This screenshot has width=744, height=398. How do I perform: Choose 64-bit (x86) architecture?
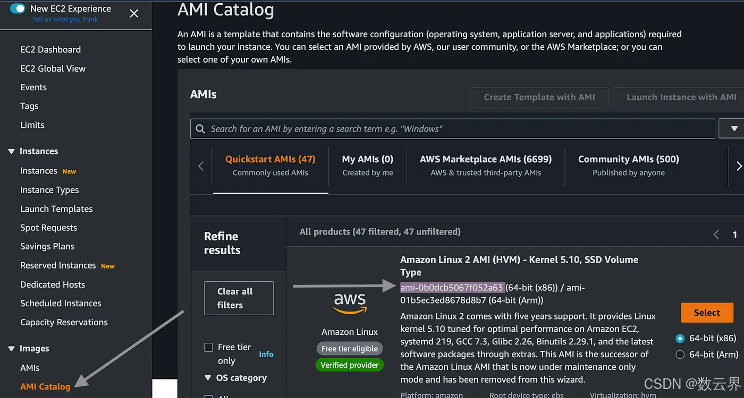pos(680,338)
